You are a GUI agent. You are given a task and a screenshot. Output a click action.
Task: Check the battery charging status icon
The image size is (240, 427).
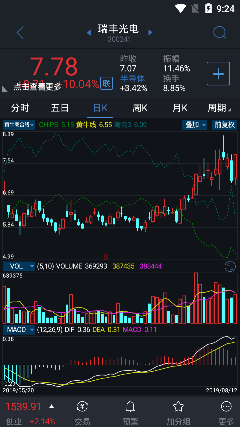(x=209, y=8)
